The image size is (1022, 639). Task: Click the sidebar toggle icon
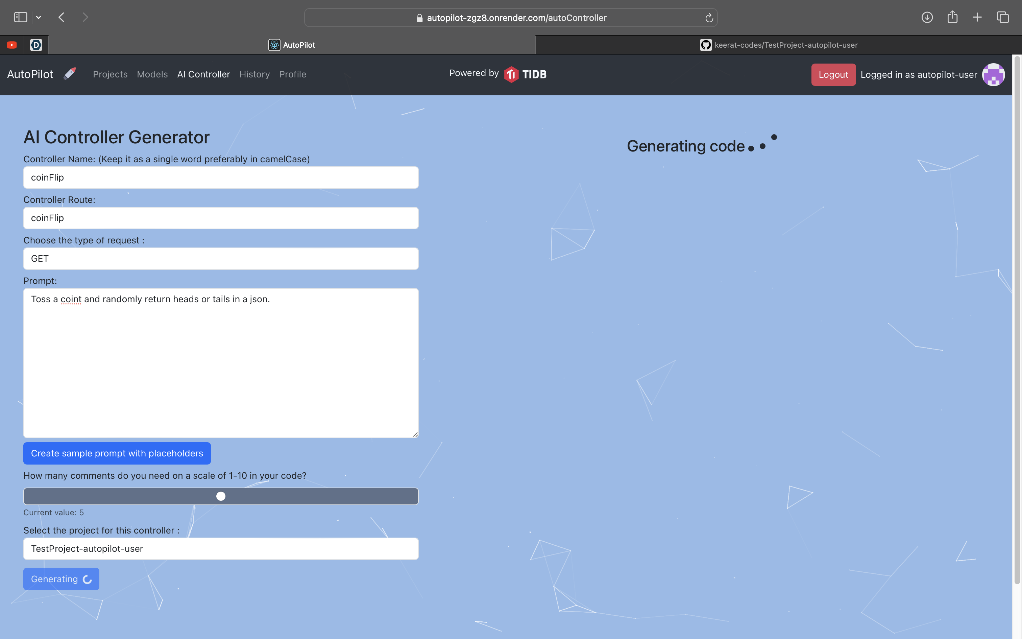click(x=20, y=17)
